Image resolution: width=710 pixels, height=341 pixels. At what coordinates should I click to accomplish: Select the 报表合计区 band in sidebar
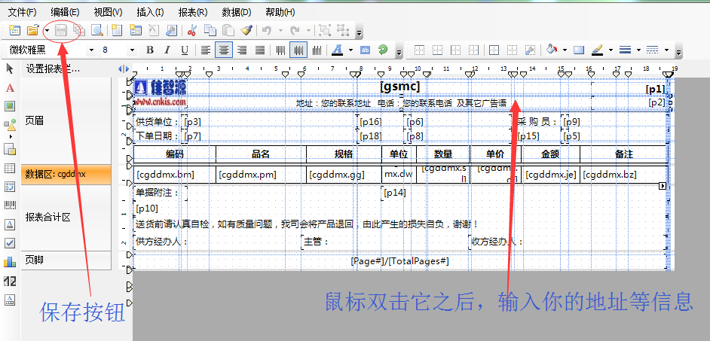click(47, 217)
